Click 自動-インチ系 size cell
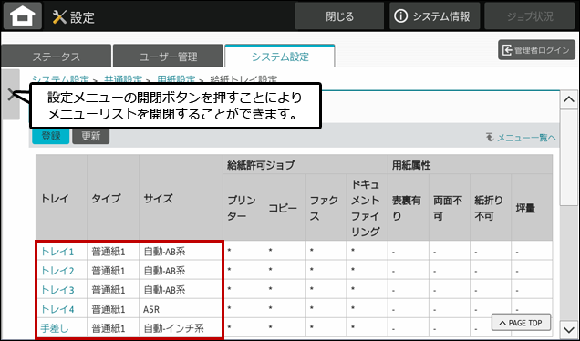Viewport: 580px width, 341px height. pyautogui.click(x=181, y=328)
